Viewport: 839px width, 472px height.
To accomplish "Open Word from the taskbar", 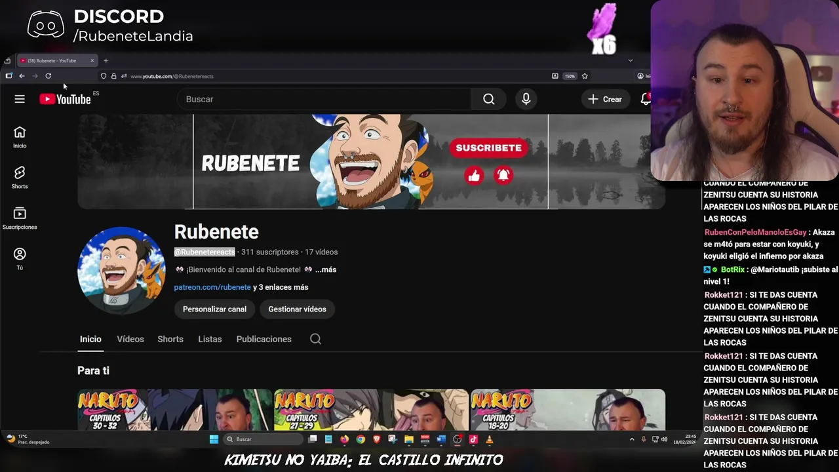I will [x=441, y=439].
